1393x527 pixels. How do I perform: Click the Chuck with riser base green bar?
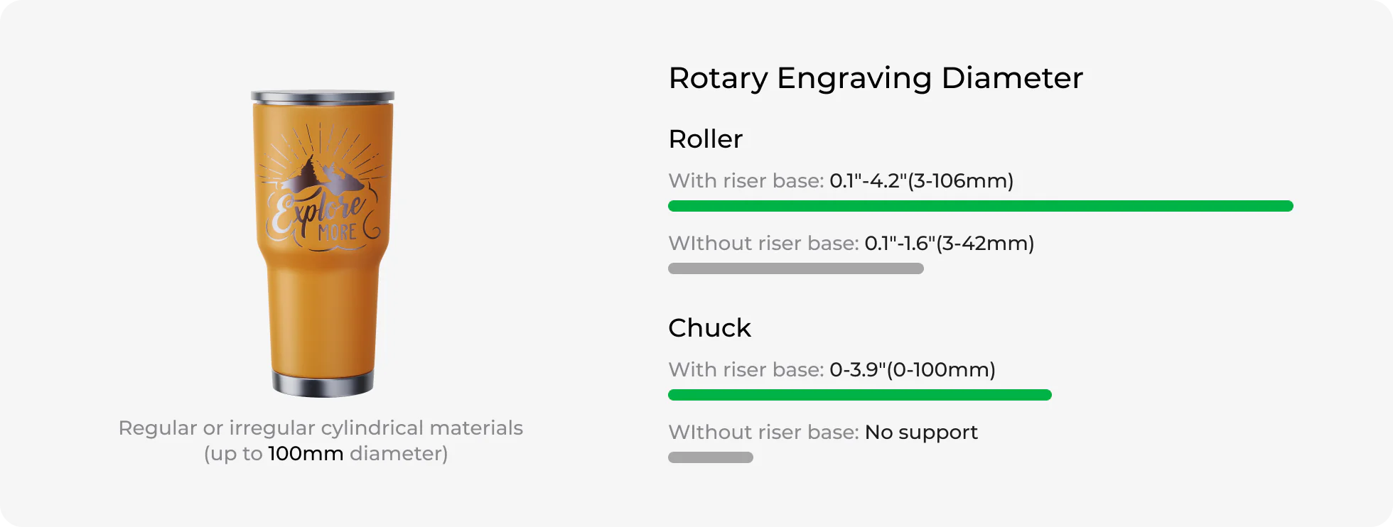tap(859, 395)
